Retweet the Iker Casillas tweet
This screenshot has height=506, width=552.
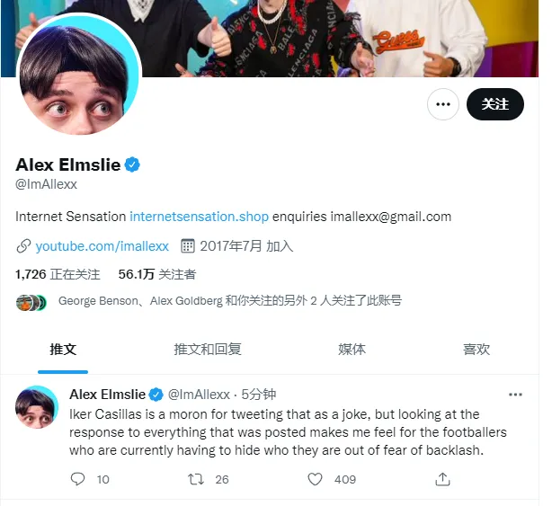coord(196,479)
